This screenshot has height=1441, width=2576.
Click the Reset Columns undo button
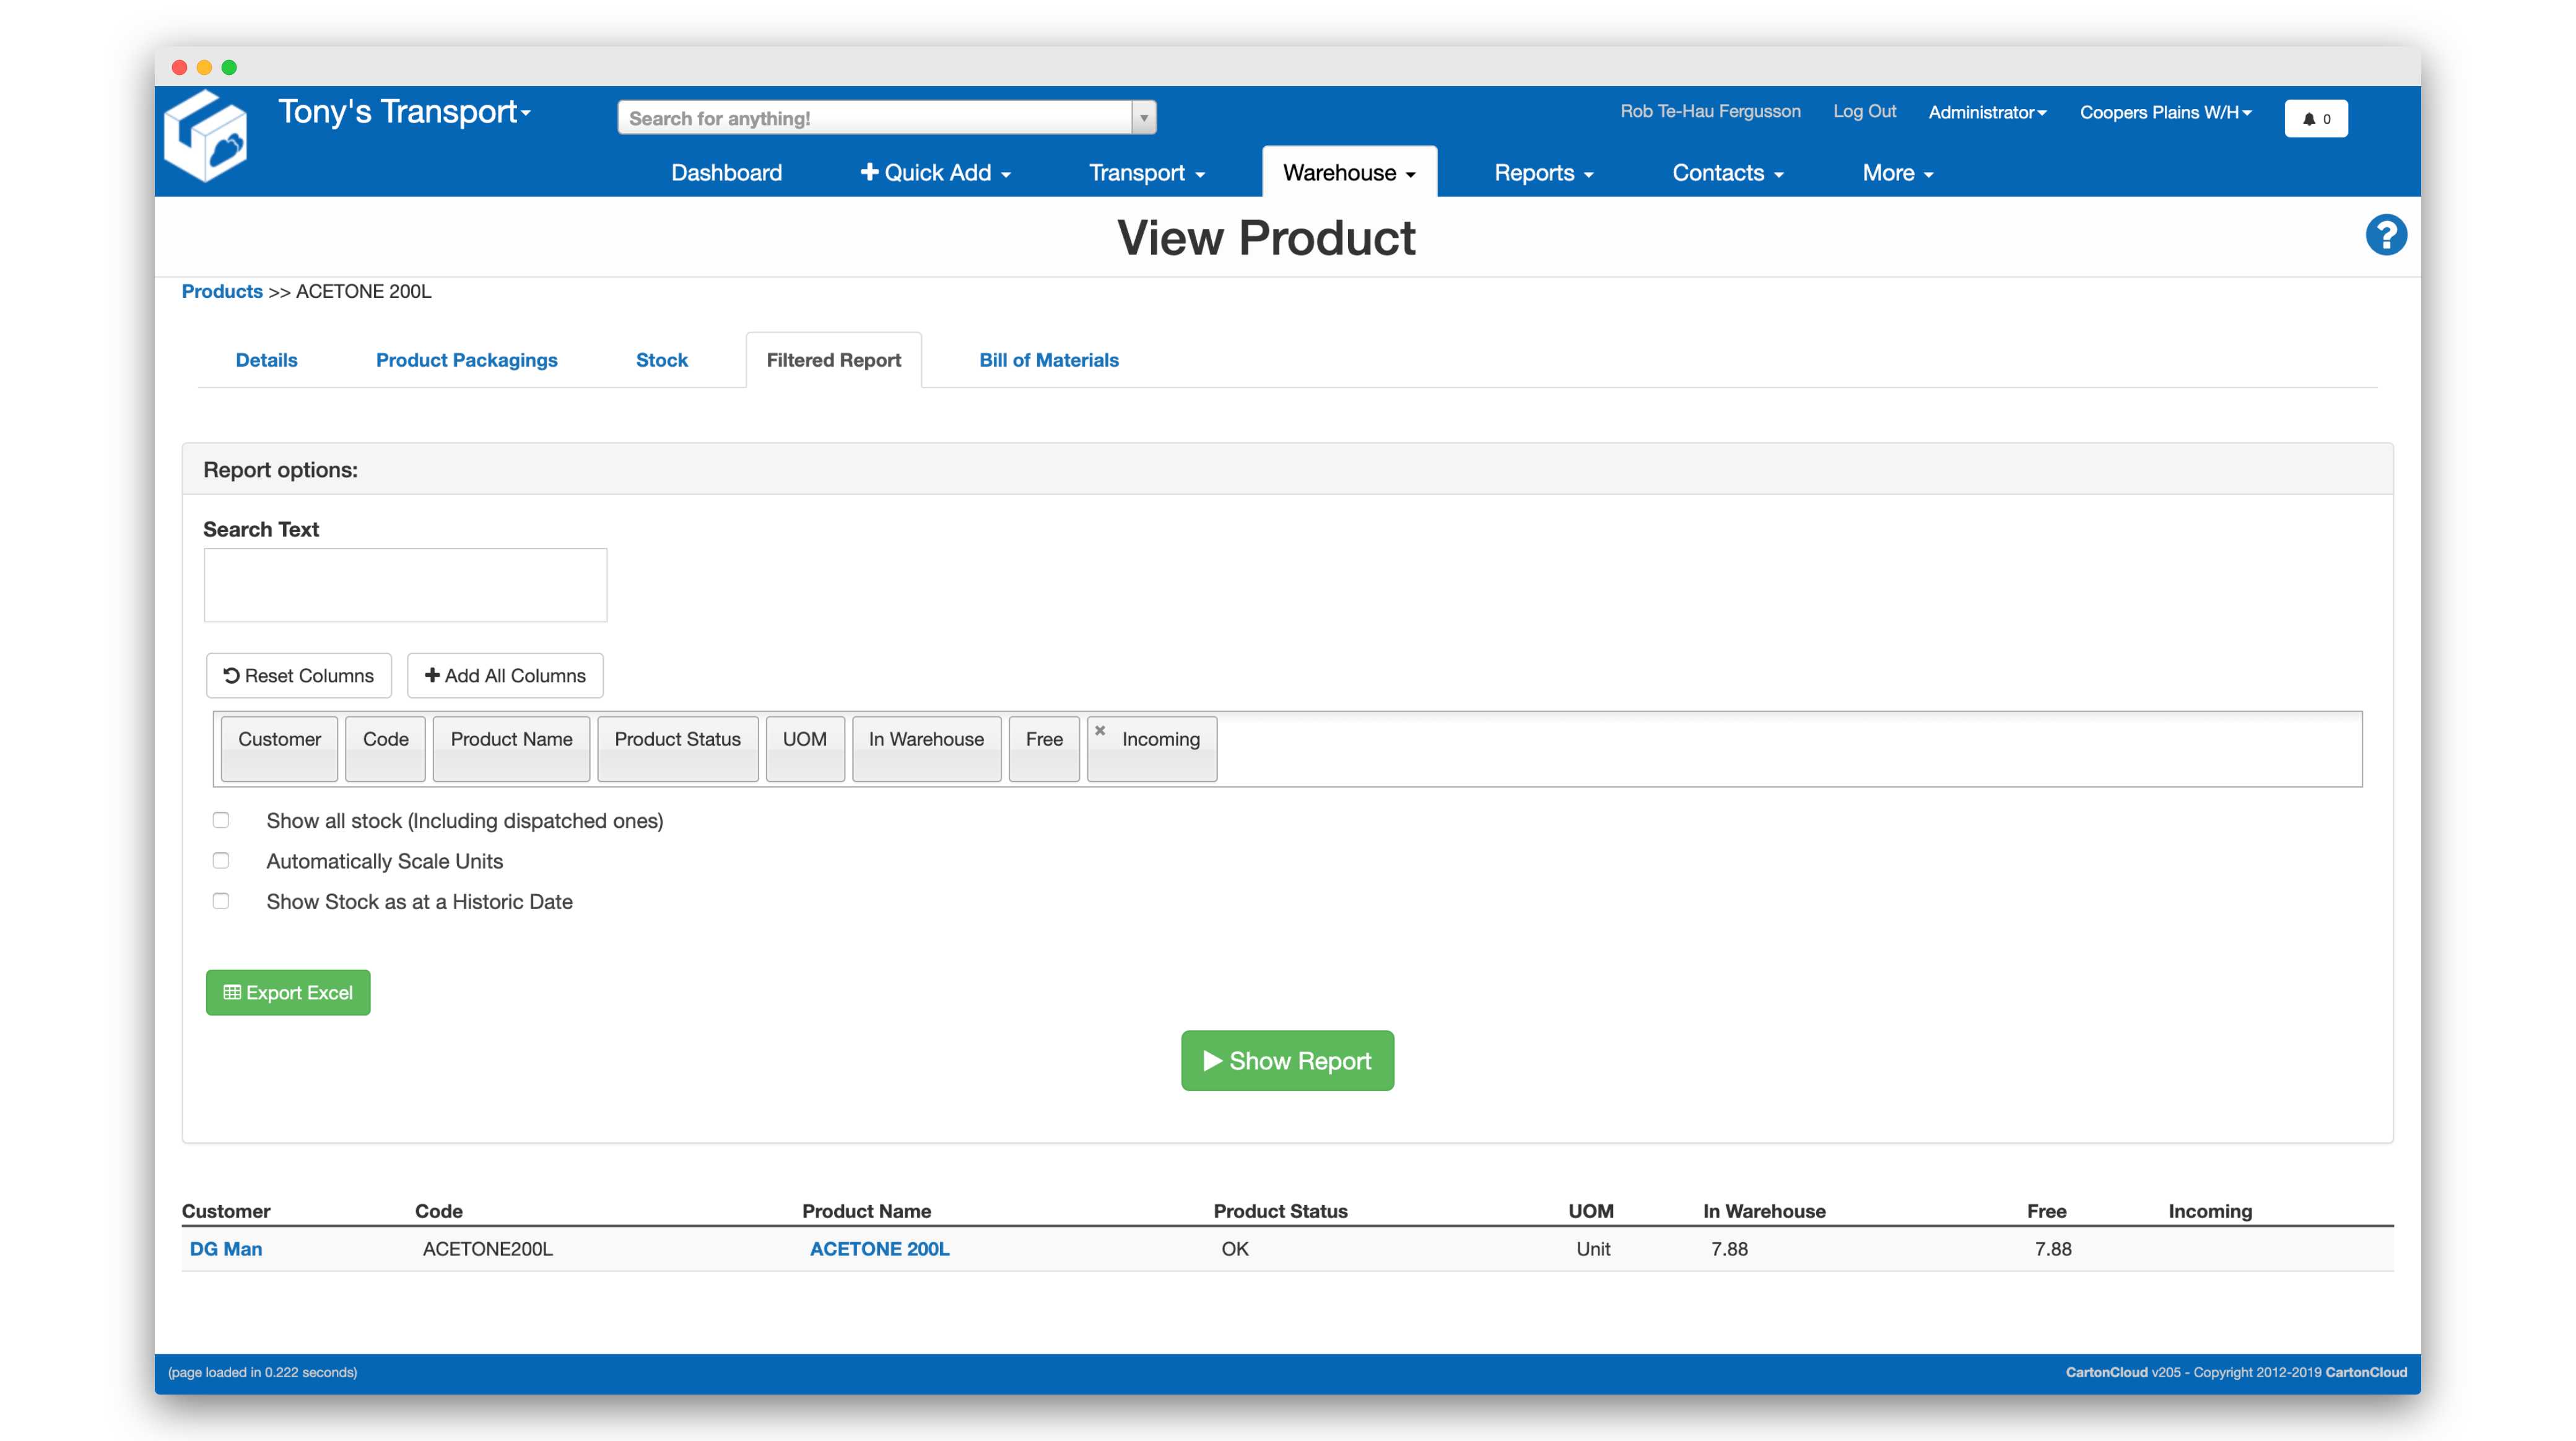pyautogui.click(x=298, y=676)
